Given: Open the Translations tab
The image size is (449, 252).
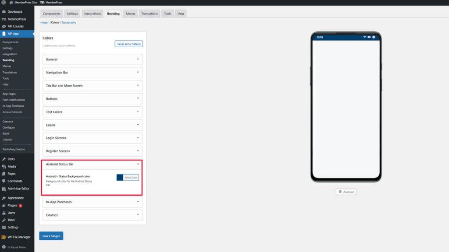Looking at the screenshot, I should [x=150, y=14].
